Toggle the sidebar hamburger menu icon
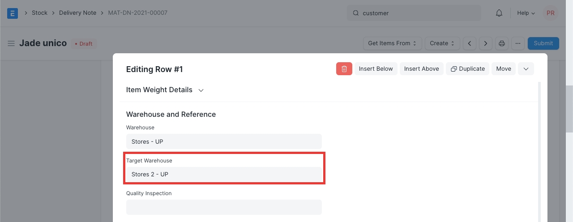The width and height of the screenshot is (573, 222). coord(11,43)
